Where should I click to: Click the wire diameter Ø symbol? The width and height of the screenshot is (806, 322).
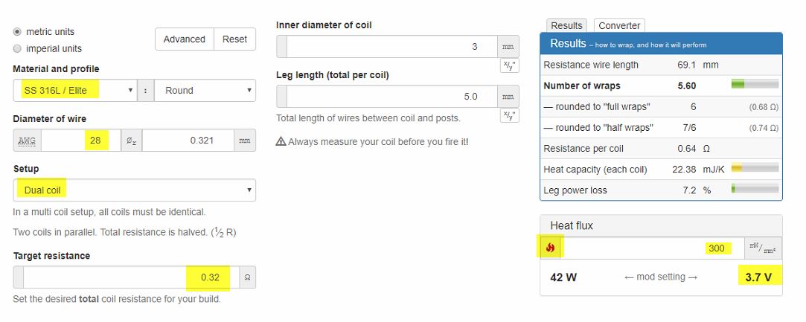coord(129,141)
